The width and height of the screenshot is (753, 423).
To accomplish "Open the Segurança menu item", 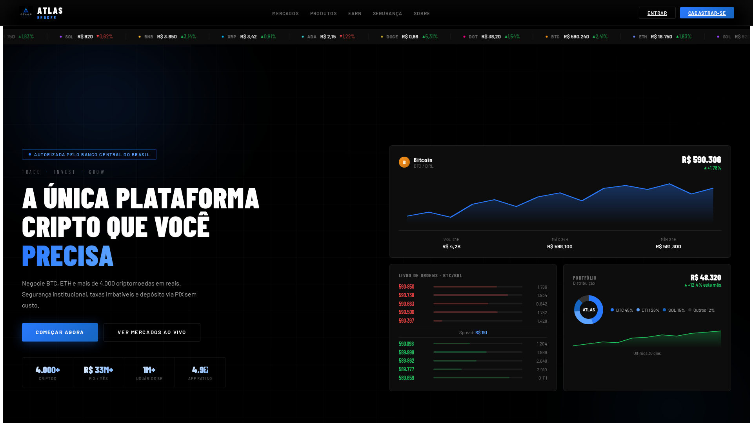I will 387,13.
